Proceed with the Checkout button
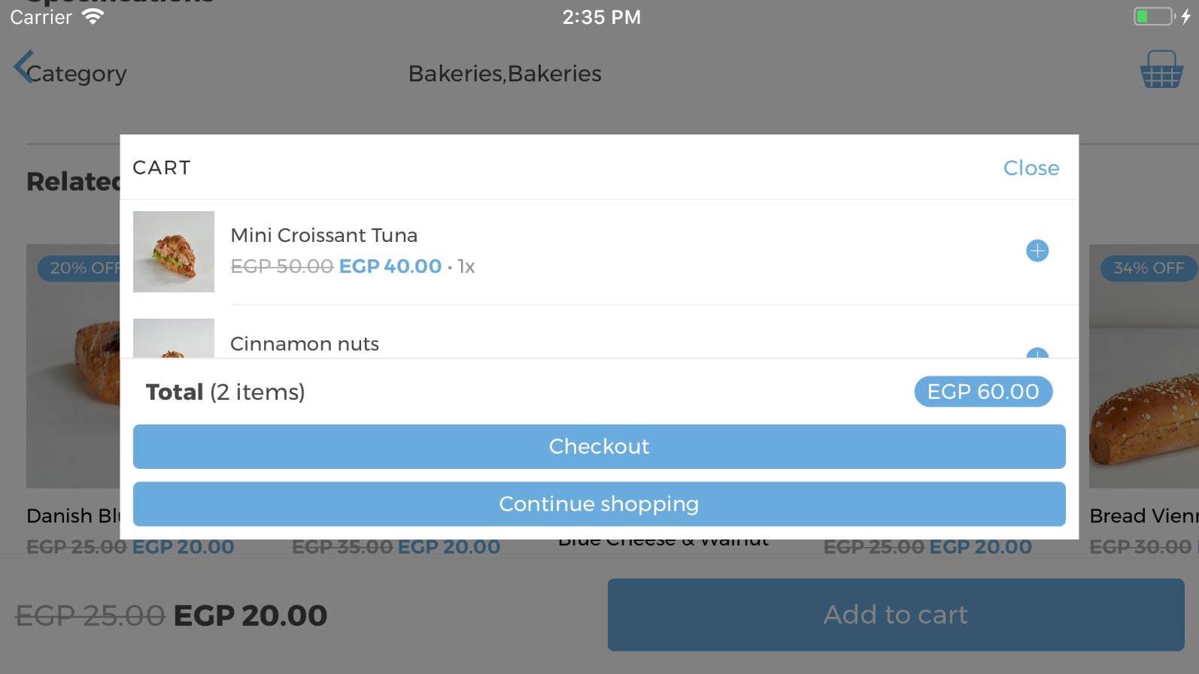This screenshot has height=674, width=1199. tap(599, 446)
